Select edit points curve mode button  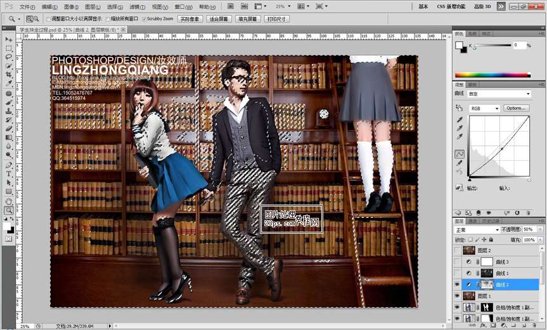point(460,154)
